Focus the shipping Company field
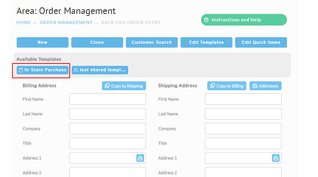318x177 pixels. click(243, 129)
